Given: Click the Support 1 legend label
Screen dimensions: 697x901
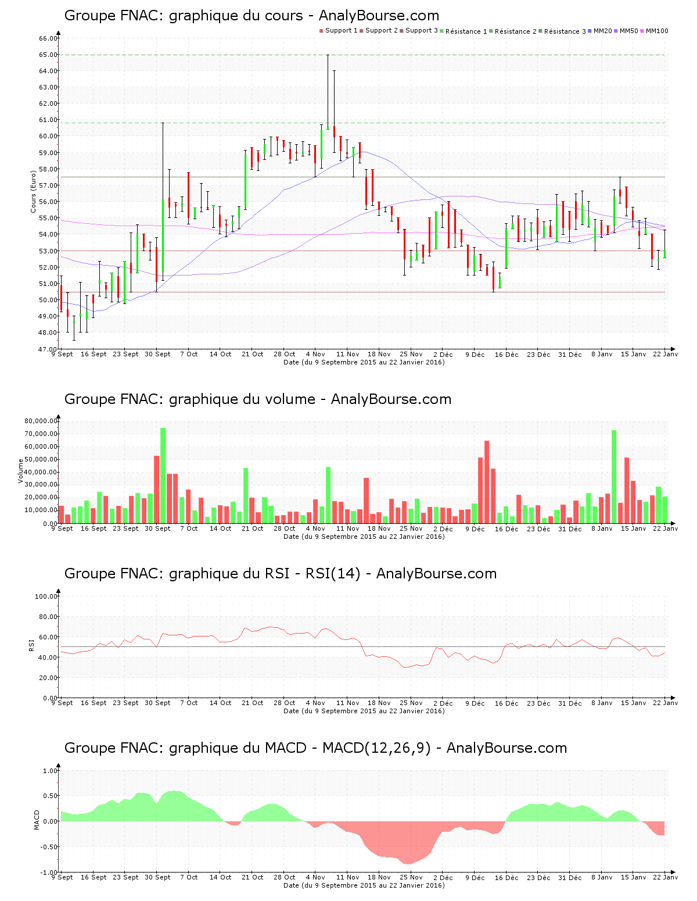Looking at the screenshot, I should (x=341, y=31).
